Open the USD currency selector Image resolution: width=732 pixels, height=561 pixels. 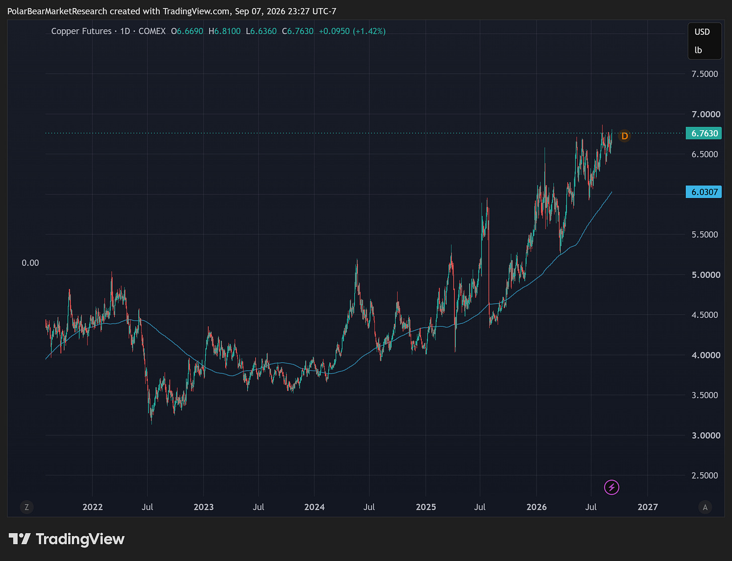pos(702,32)
